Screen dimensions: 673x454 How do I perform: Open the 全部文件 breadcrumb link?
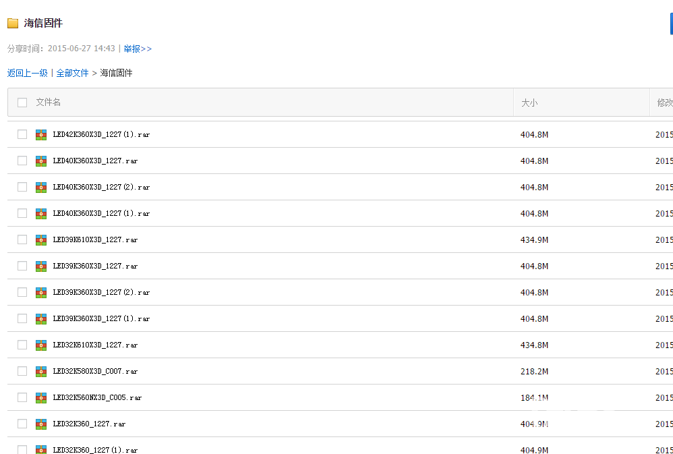click(73, 73)
